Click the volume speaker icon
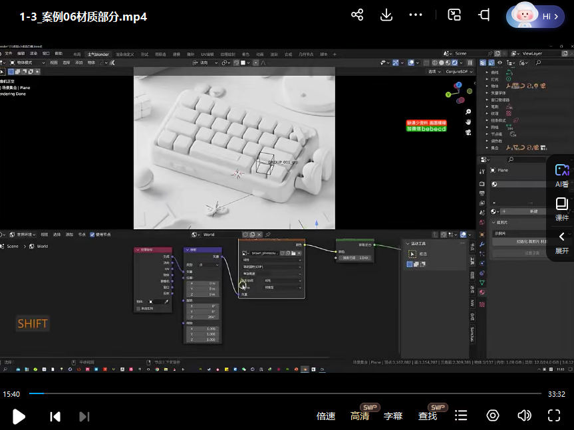The width and height of the screenshot is (574, 430). click(x=524, y=415)
